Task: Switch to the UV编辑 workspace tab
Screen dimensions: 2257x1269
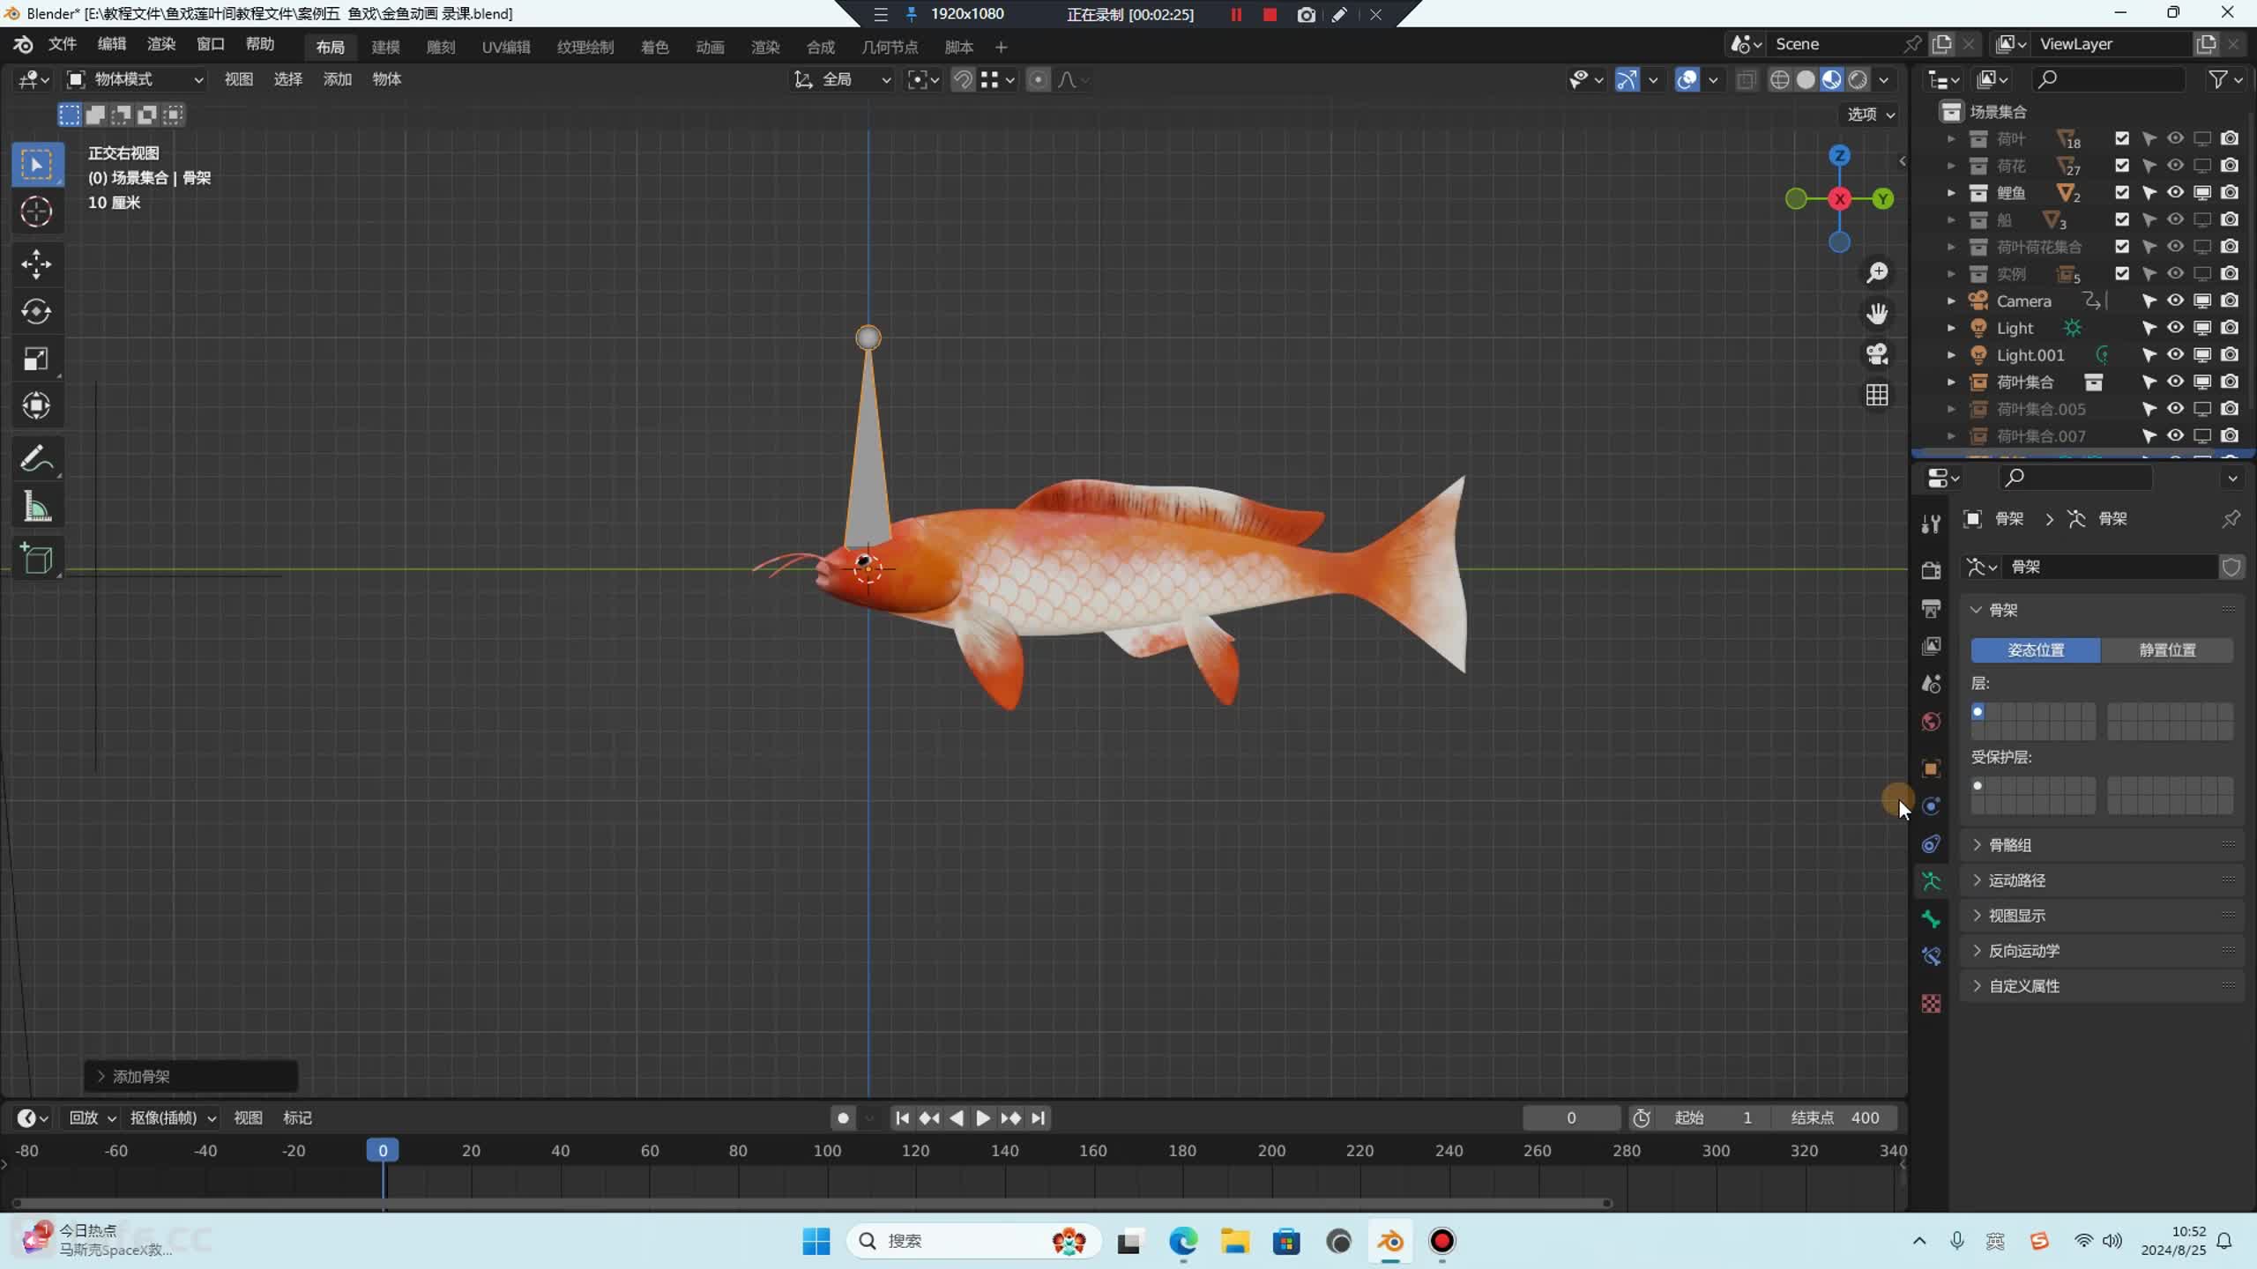Action: click(x=506, y=47)
